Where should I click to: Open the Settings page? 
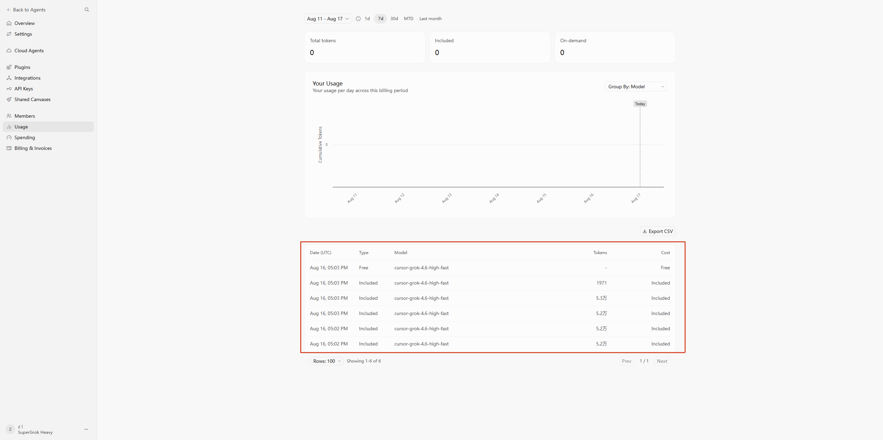(48, 34)
